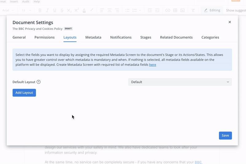Screen dimensions: 246x164
Task: Apply italic formatting from the toolbar
Action: coord(47,10)
